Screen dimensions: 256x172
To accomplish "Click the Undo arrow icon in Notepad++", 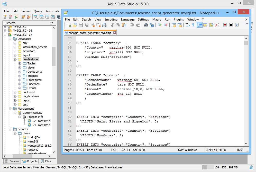I will pos(132,25).
